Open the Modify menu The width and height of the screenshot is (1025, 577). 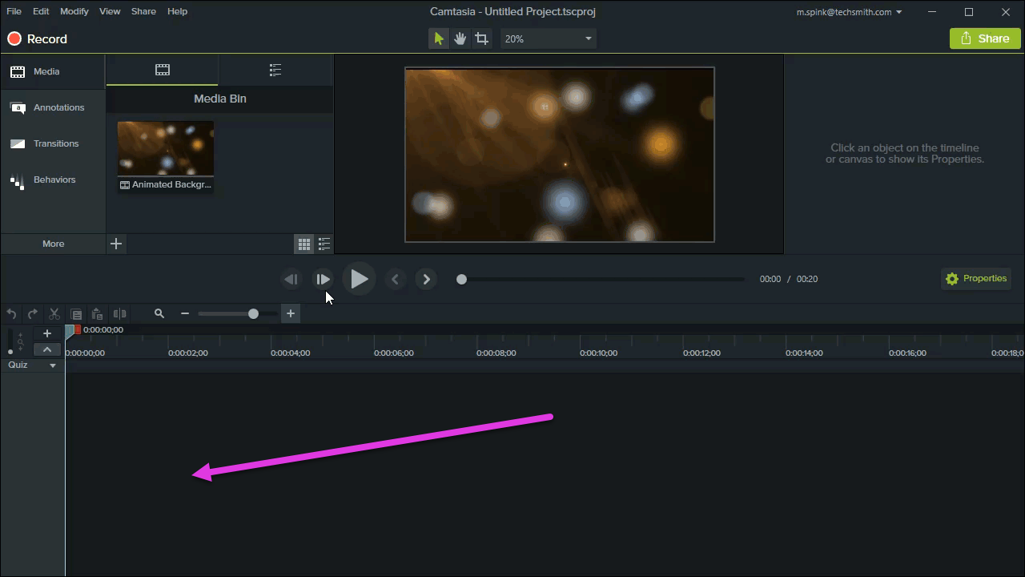tap(74, 11)
